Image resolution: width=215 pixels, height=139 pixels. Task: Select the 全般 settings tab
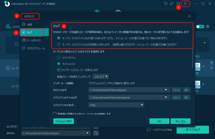coord(34,24)
